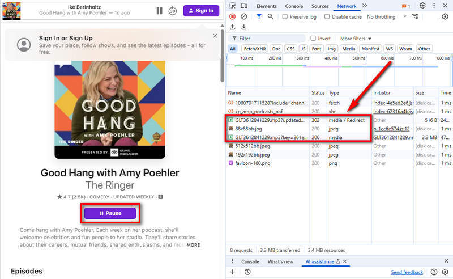Select the favicon-180.png request row

pyautogui.click(x=339, y=163)
